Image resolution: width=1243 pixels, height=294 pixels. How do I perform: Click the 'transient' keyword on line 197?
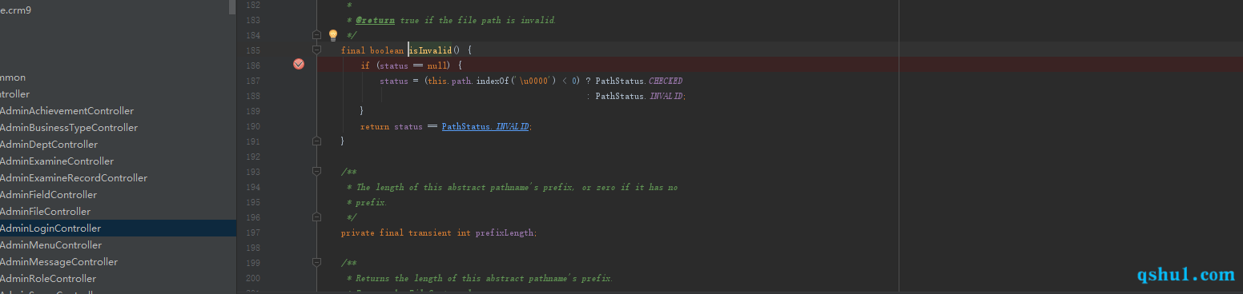coord(430,233)
